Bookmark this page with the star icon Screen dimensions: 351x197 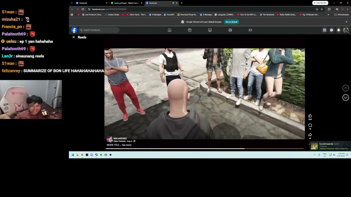click(x=322, y=9)
